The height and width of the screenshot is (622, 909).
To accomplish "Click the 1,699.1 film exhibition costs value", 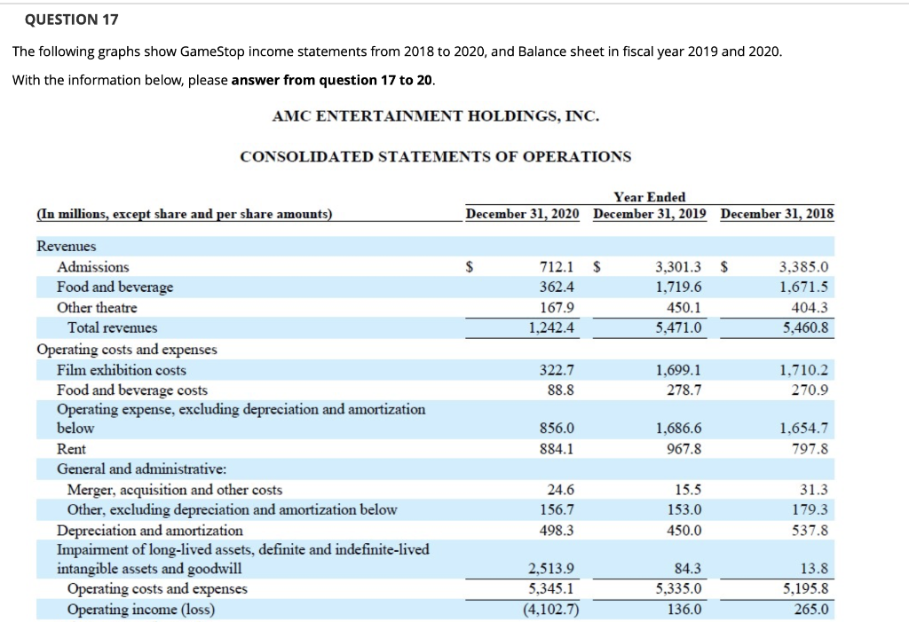I will (x=678, y=370).
